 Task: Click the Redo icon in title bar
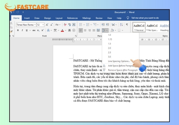tap(18, 12)
